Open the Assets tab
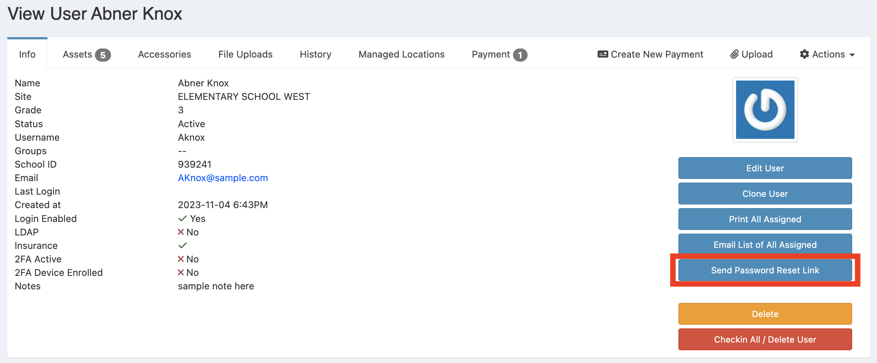Image resolution: width=877 pixels, height=363 pixels. tap(86, 54)
